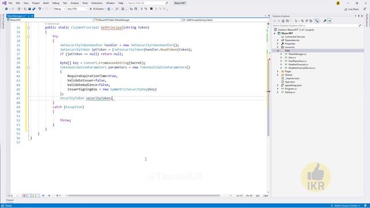Click the warning count indicator
Image resolution: width=370 pixels, height=208 pixels.
click(35, 196)
